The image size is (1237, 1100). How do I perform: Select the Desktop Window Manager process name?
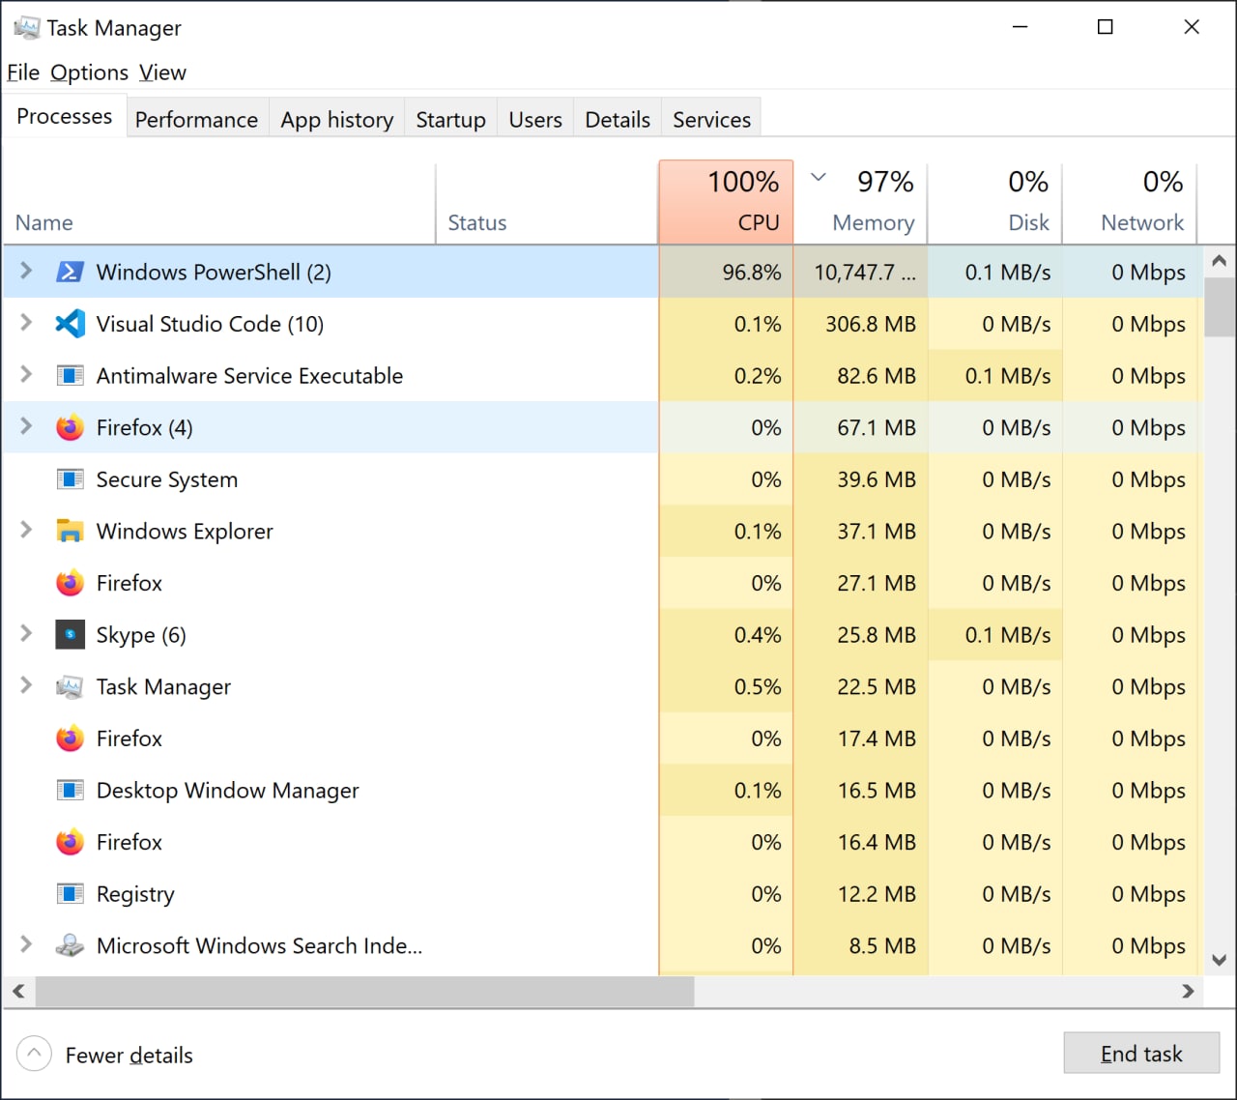pos(228,791)
